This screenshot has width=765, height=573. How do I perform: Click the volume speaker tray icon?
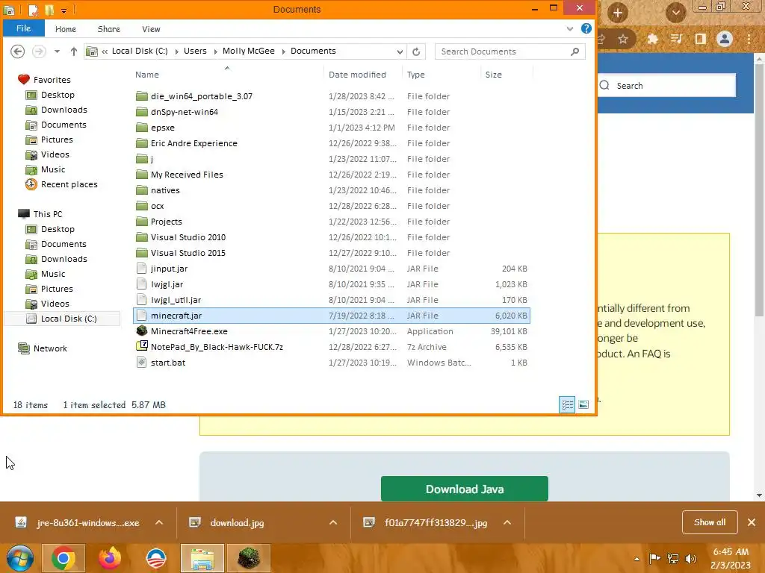tap(690, 558)
